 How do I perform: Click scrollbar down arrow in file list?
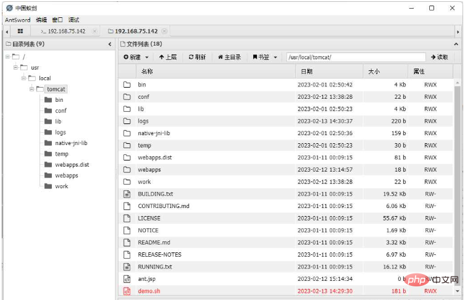(x=457, y=291)
